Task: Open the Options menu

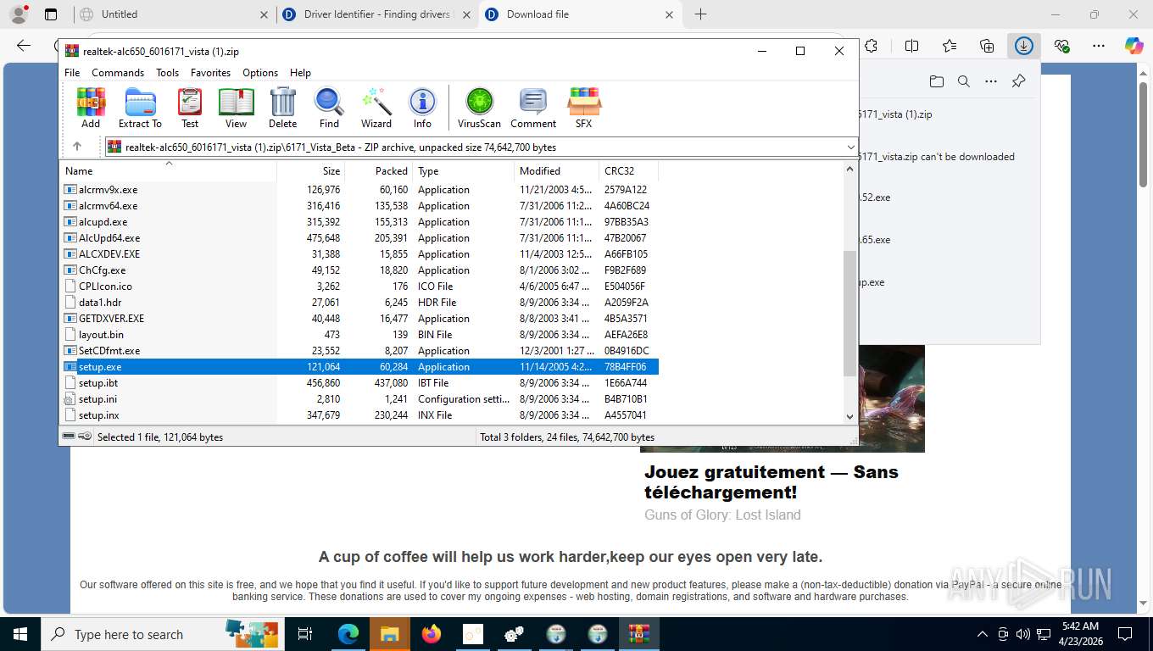Action: click(260, 73)
